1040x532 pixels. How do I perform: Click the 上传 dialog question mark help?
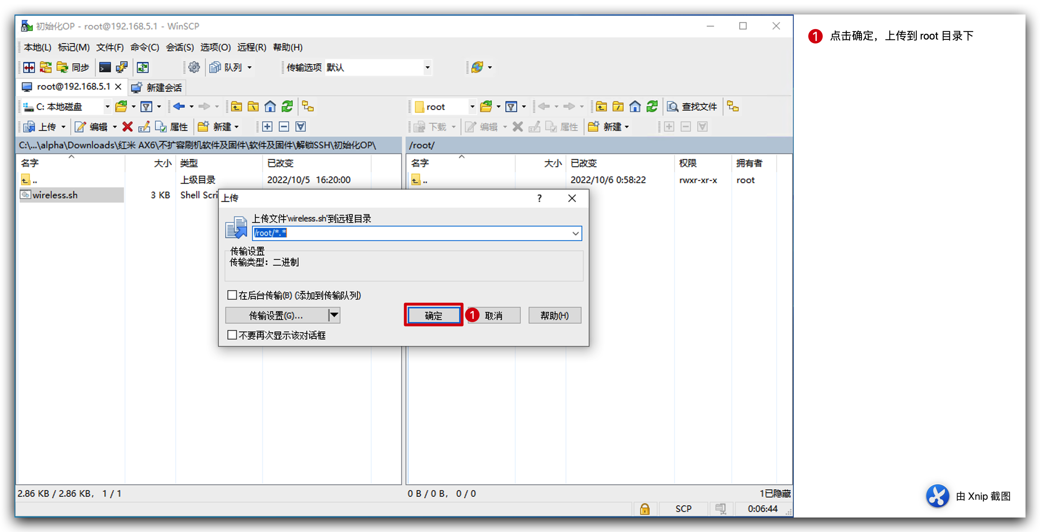(540, 198)
